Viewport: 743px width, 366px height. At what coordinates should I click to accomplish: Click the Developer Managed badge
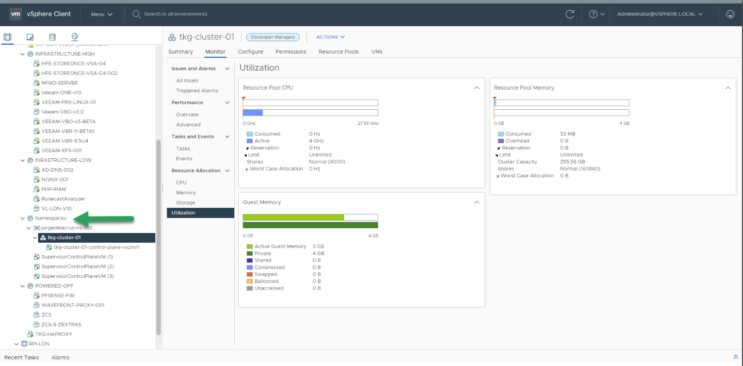tap(273, 37)
